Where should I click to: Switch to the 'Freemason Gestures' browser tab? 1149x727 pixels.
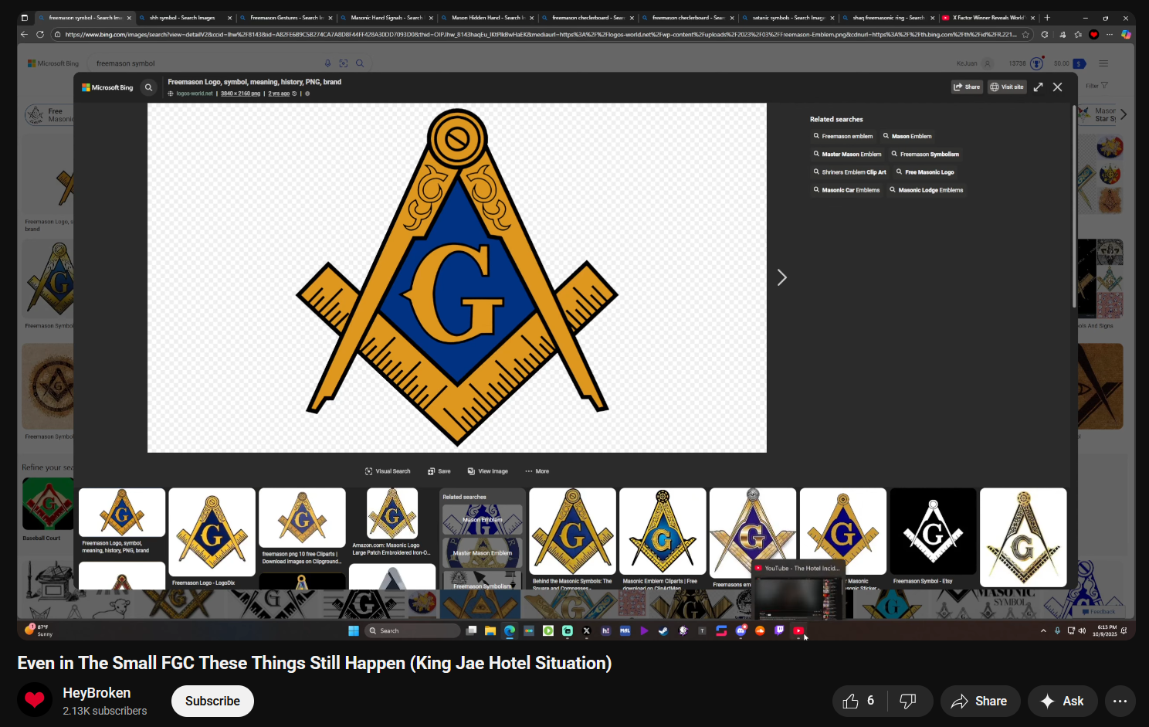(x=286, y=18)
